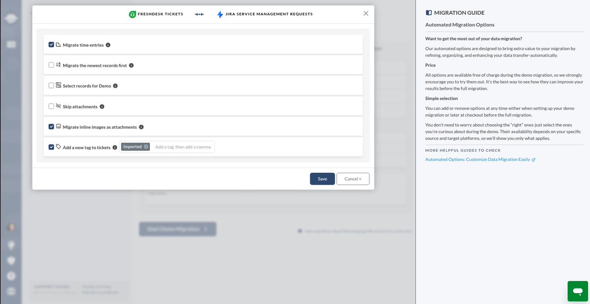Click the migration direction arrows icon

click(199, 14)
